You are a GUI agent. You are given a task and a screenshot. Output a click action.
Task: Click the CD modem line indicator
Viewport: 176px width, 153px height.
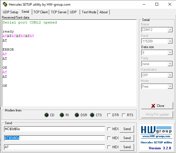click(46, 115)
